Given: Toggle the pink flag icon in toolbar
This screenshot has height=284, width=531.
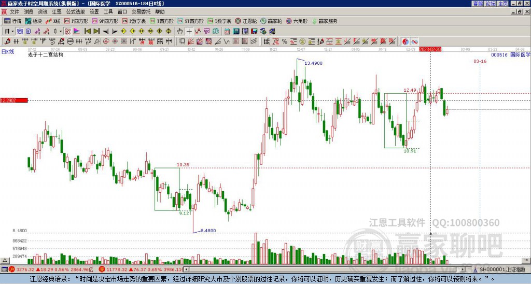Looking at the screenshot, I should tap(77, 31).
